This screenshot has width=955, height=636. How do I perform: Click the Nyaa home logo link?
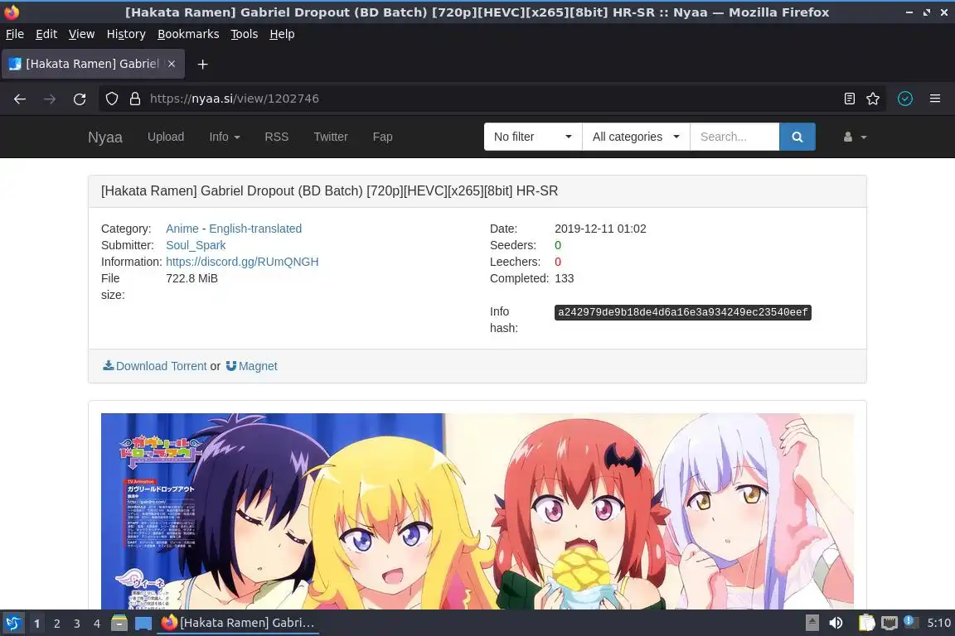click(104, 137)
